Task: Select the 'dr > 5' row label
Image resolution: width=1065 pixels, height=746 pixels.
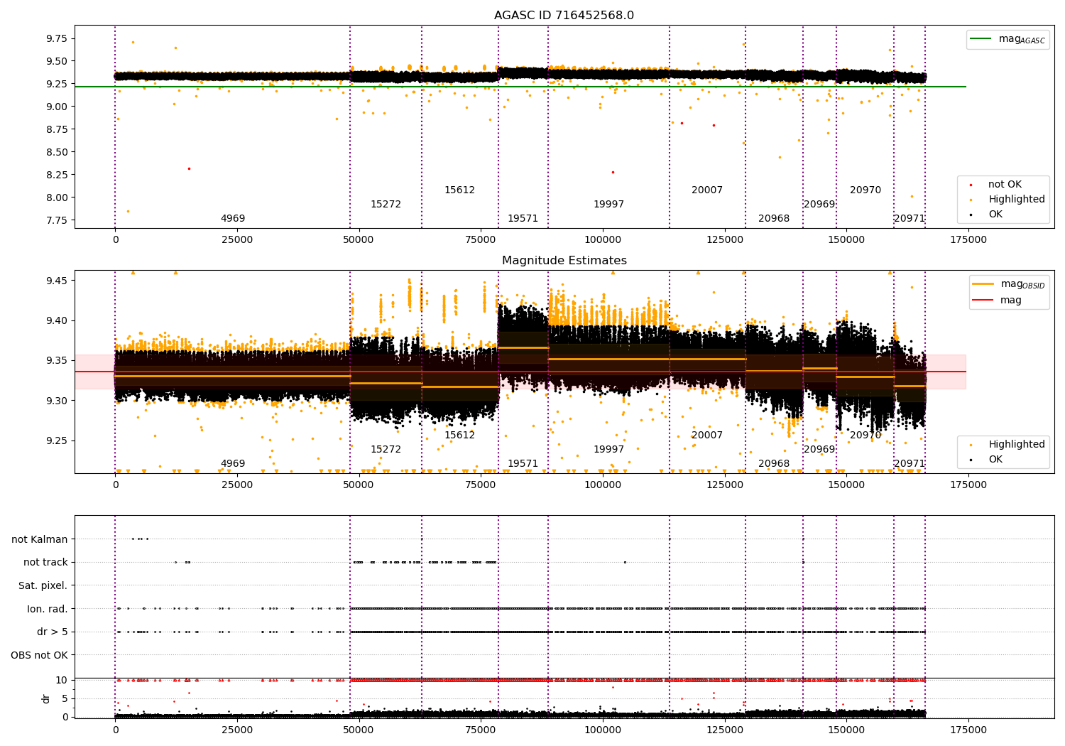Action: point(53,632)
